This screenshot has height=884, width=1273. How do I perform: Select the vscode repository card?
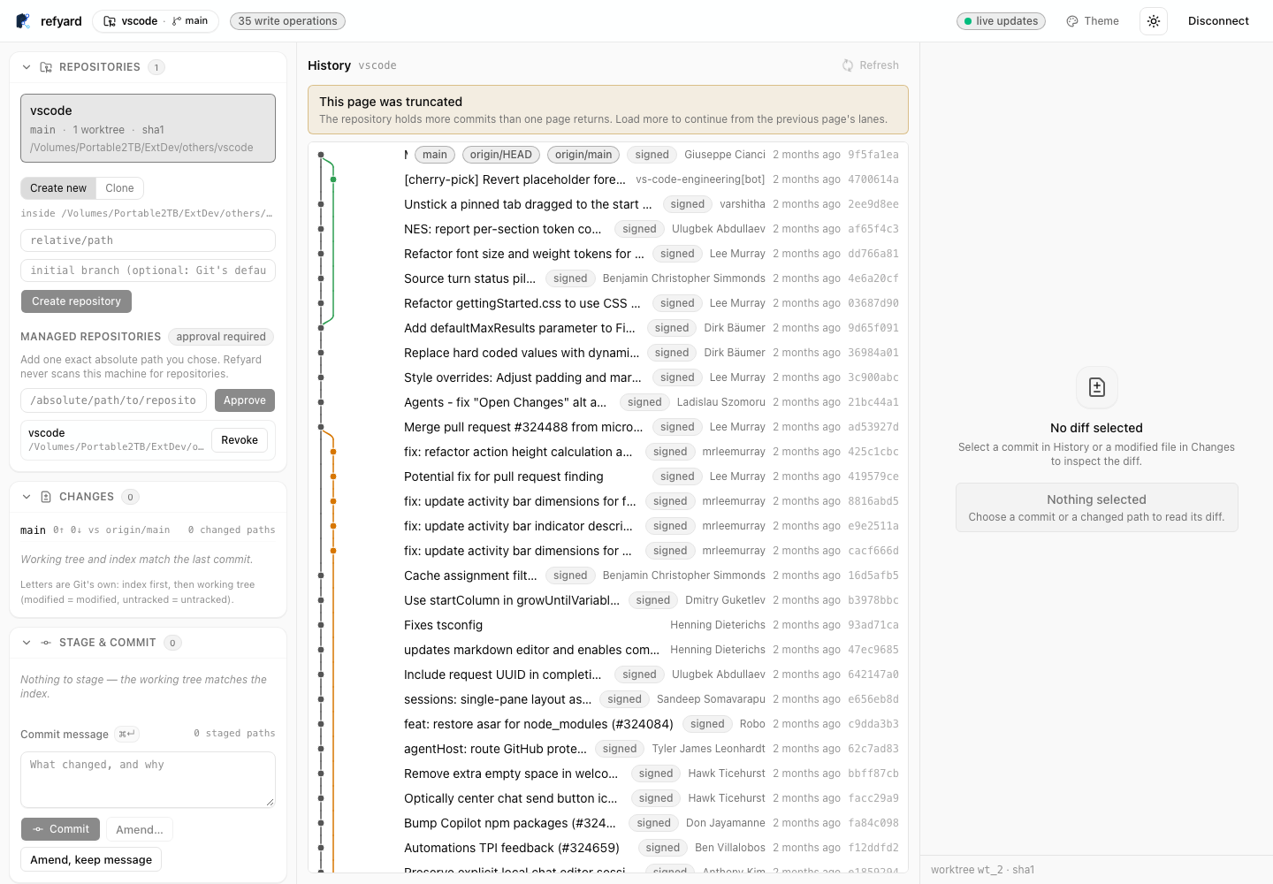(149, 128)
